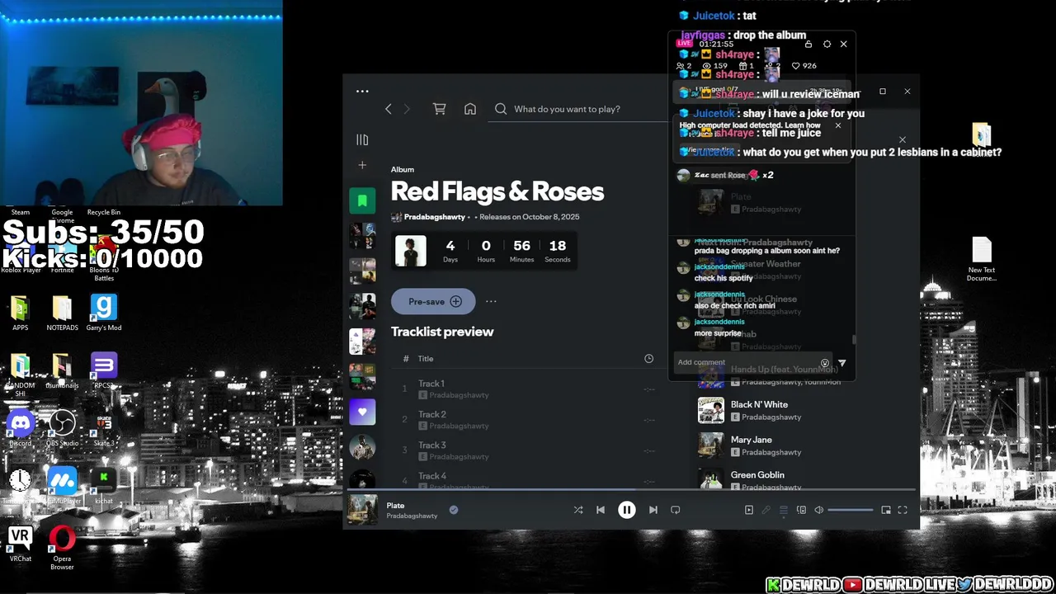Mute the Spotify volume speaker icon
The height and width of the screenshot is (594, 1056).
coord(819,510)
